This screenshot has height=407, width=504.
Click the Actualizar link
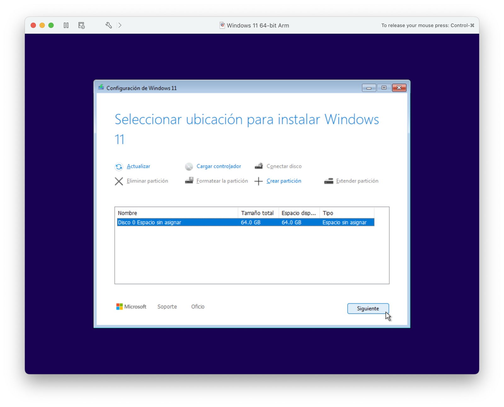click(138, 166)
